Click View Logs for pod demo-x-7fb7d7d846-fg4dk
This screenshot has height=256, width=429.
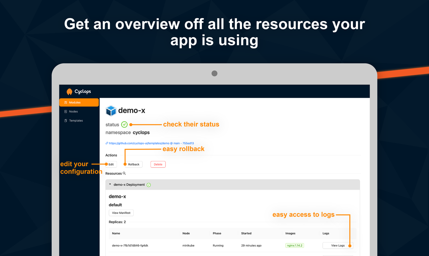(x=338, y=246)
